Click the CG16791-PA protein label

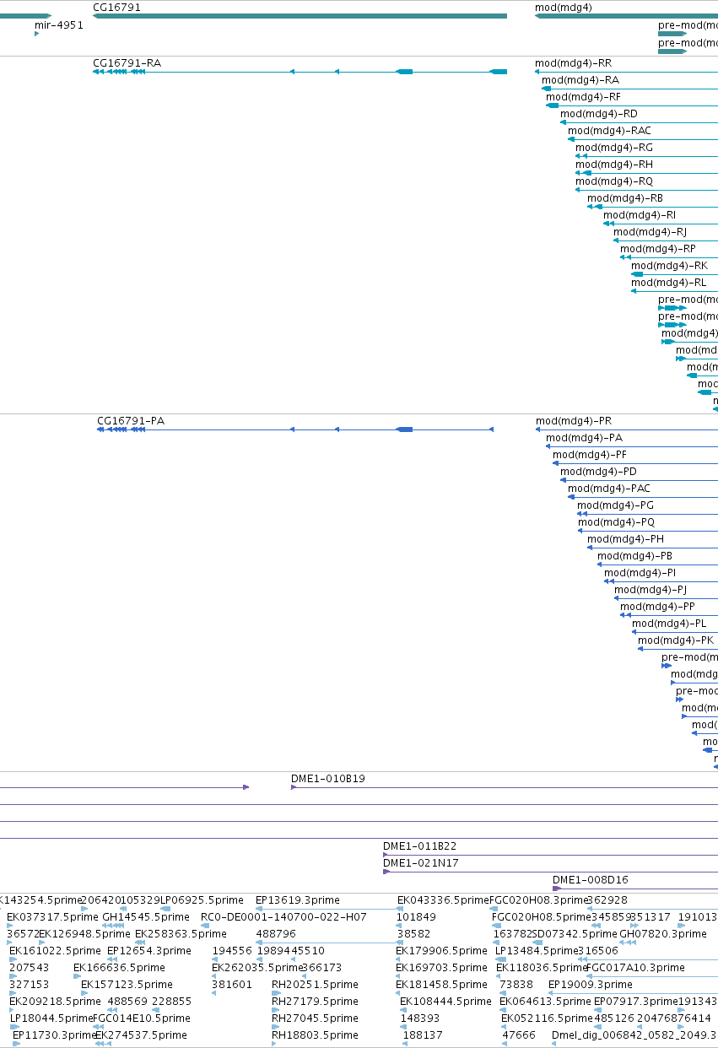[131, 420]
